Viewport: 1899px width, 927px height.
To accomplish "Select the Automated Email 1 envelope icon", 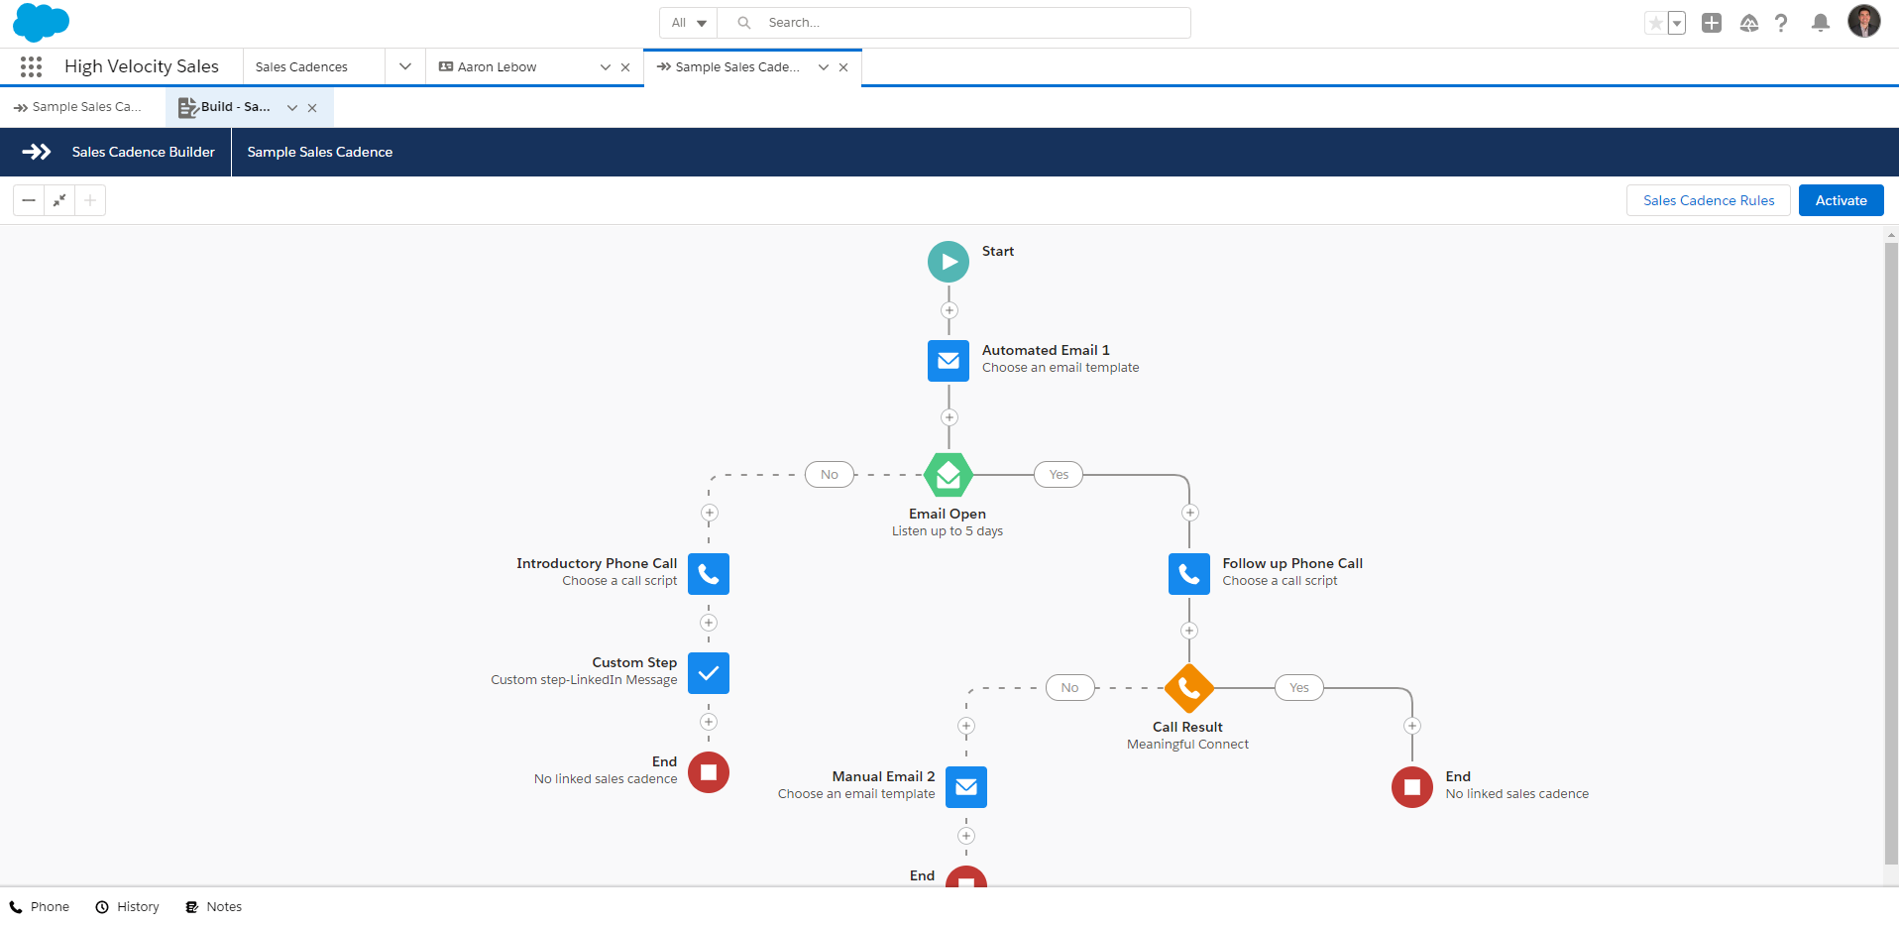I will [x=949, y=361].
